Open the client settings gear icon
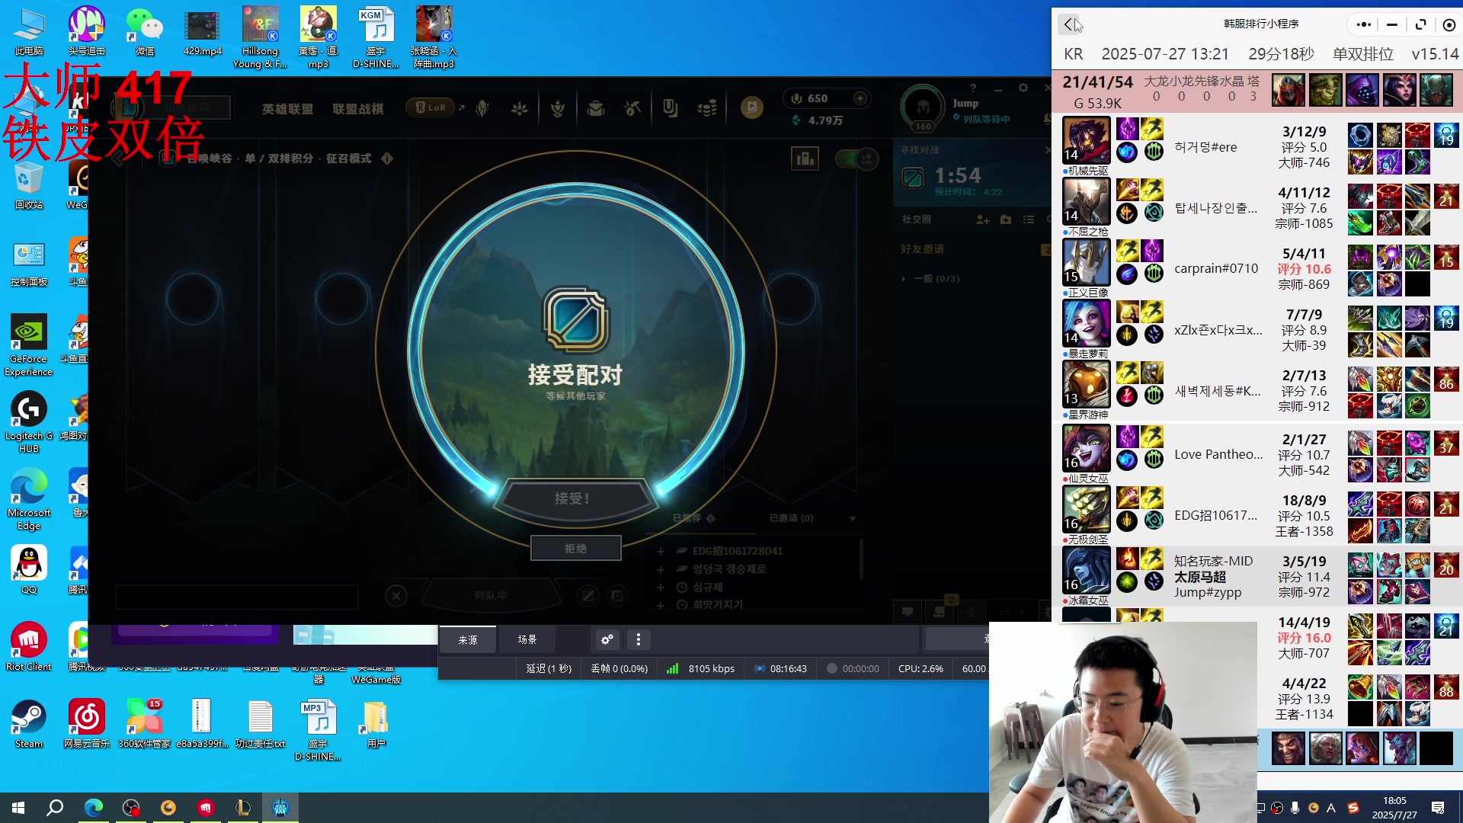 click(x=1023, y=88)
